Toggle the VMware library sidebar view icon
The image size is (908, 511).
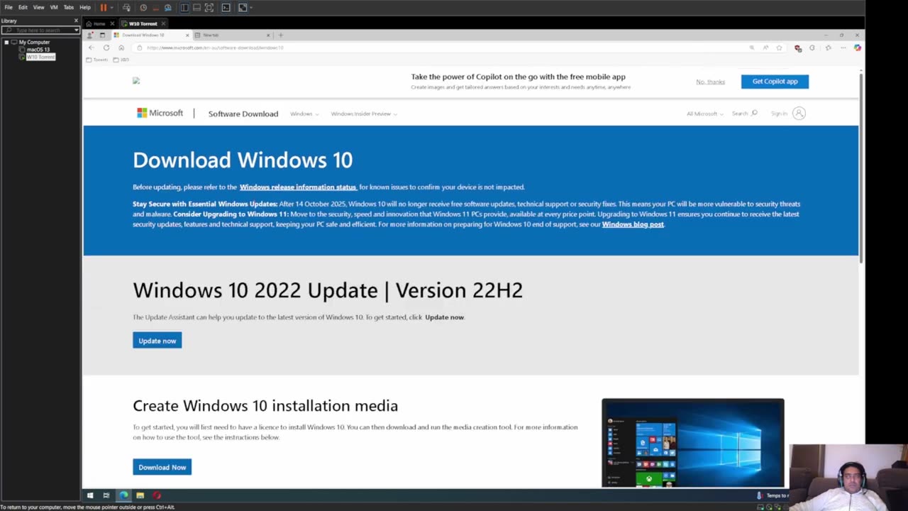(184, 7)
